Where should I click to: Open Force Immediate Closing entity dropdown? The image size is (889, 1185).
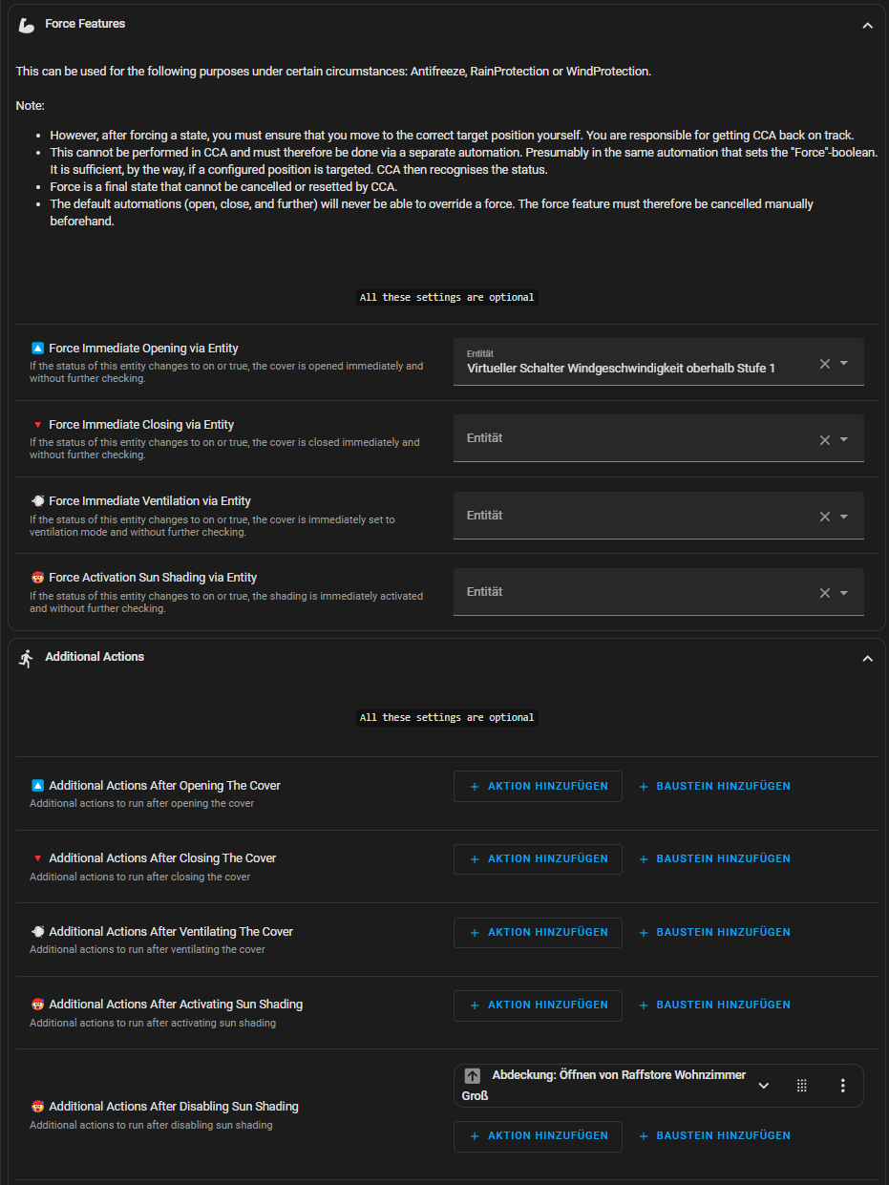pos(844,440)
